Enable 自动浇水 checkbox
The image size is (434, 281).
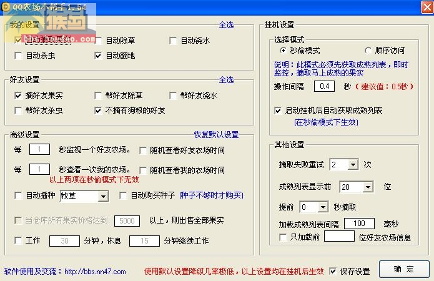coord(173,41)
